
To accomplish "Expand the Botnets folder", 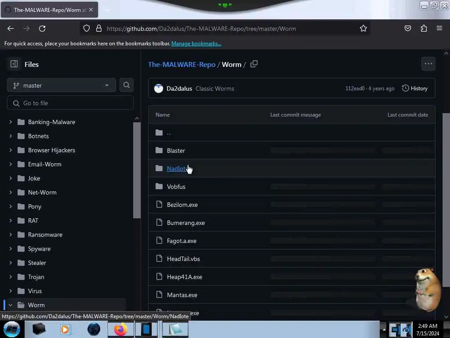I will tap(11, 136).
